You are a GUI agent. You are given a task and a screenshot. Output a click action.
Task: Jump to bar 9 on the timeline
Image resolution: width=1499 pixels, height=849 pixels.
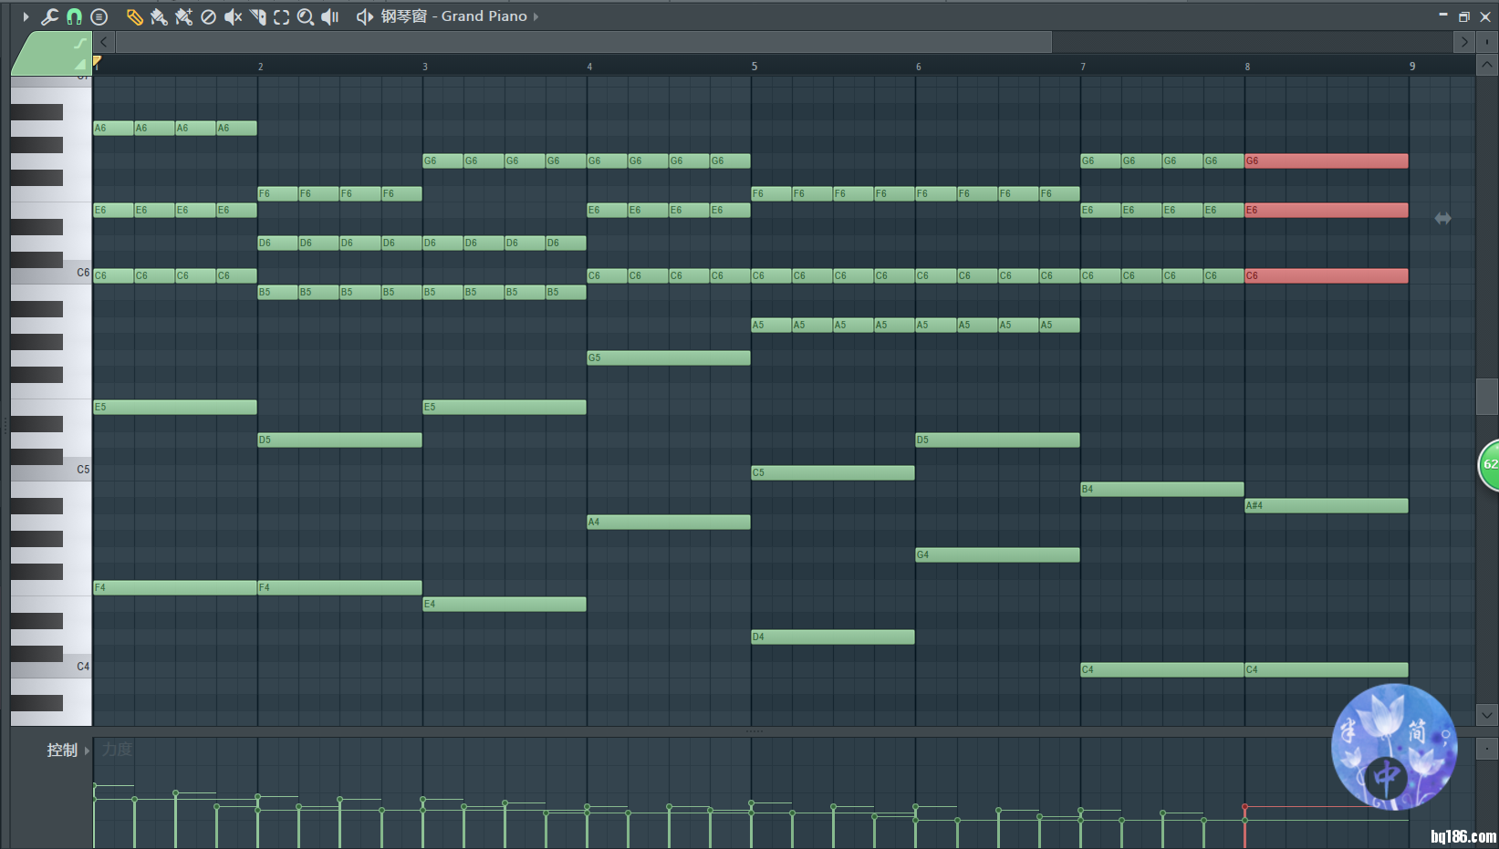1412,67
